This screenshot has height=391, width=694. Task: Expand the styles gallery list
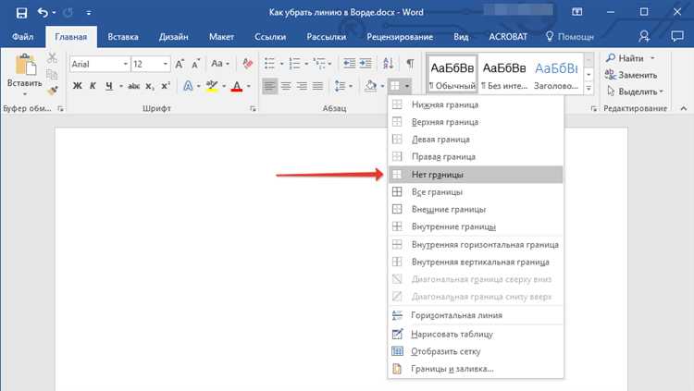(589, 88)
